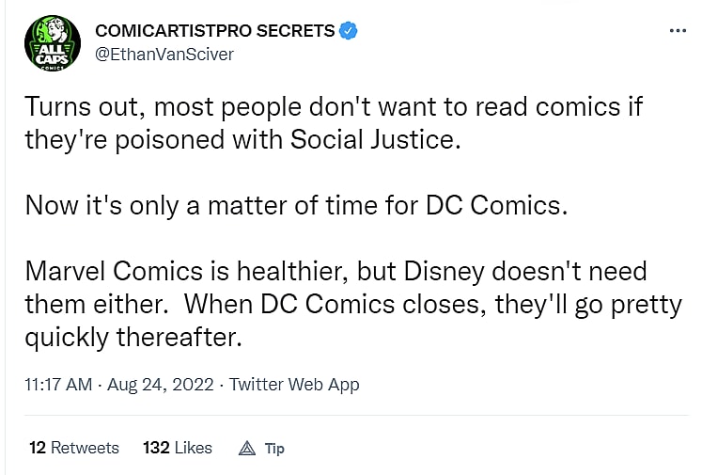Image resolution: width=702 pixels, height=475 pixels.
Task: View the 12 Retweets list
Action: [x=74, y=448]
